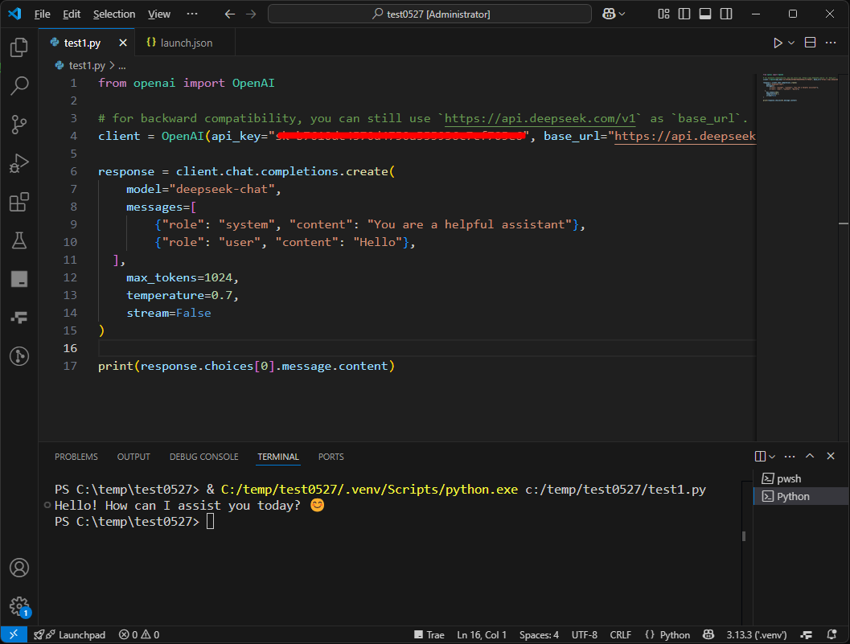Open the Search view in activity bar

19,86
